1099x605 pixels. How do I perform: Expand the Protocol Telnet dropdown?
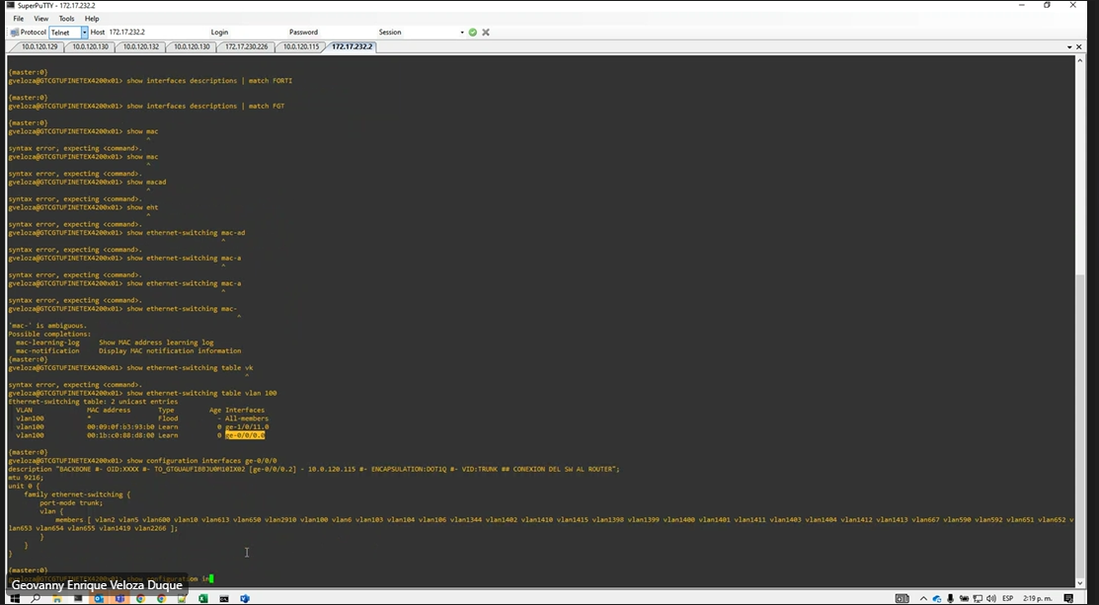point(84,33)
